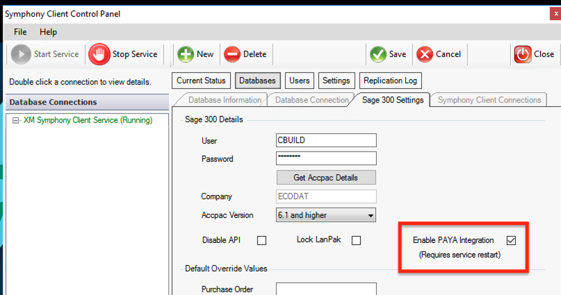
Task: Switch to the Database Connection tab
Action: (x=311, y=100)
